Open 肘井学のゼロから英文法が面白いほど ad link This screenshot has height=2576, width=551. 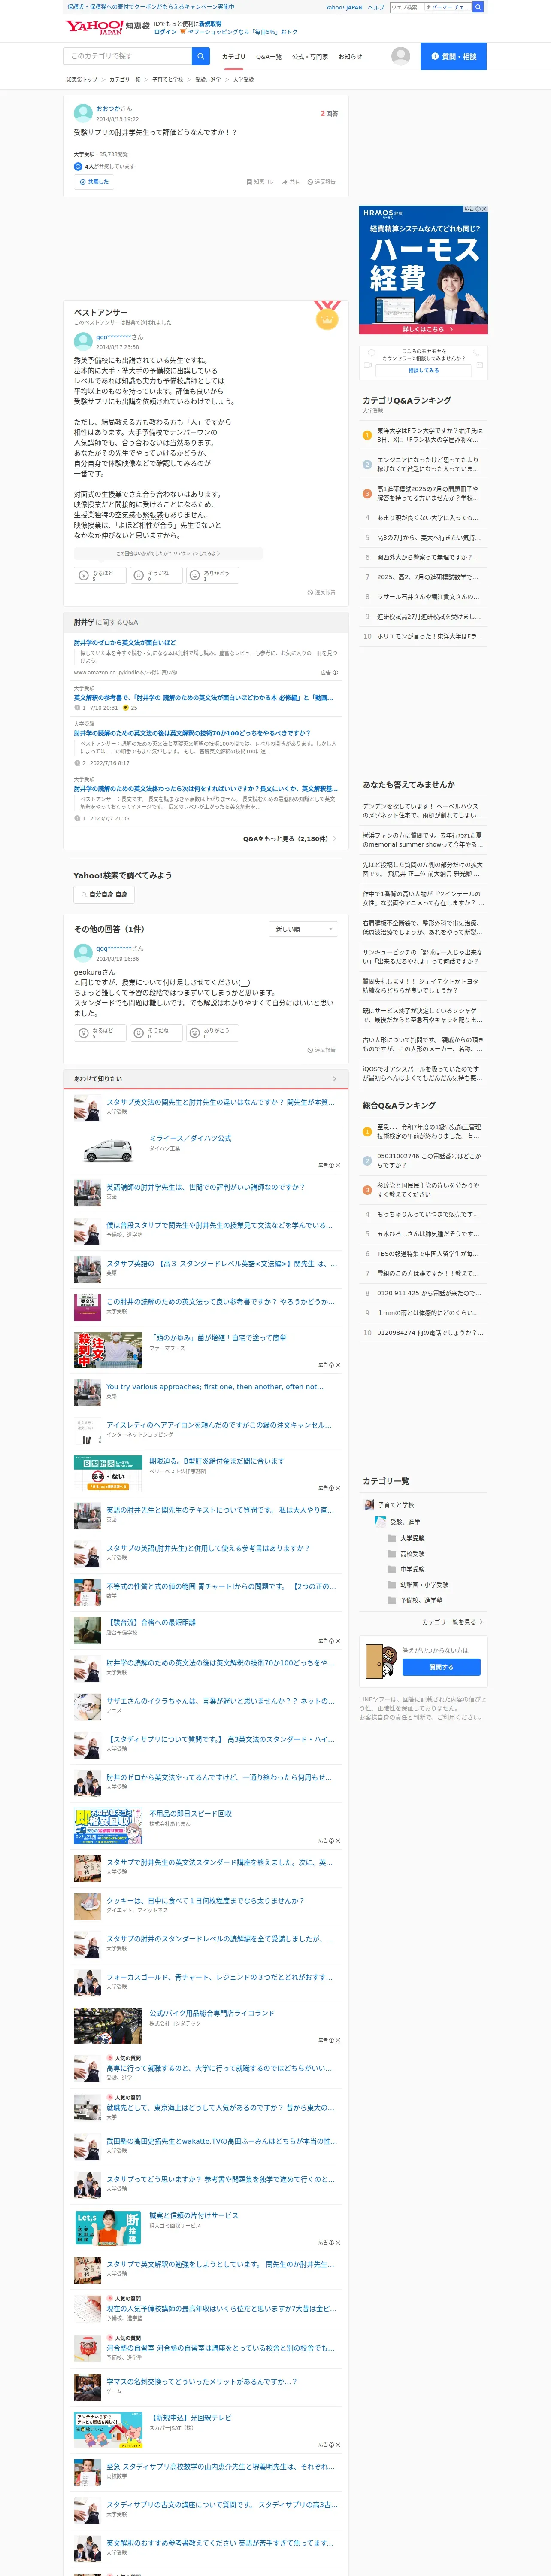(x=125, y=643)
